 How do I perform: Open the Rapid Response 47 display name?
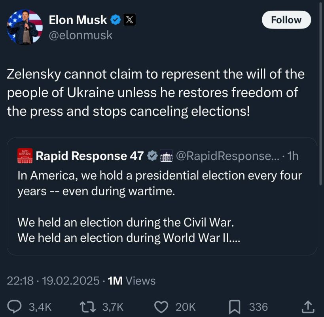pyautogui.click(x=89, y=156)
